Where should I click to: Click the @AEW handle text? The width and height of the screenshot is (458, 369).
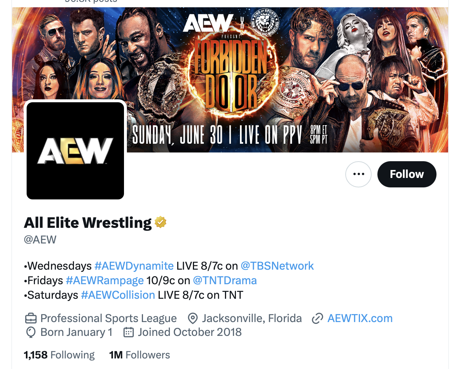click(40, 240)
